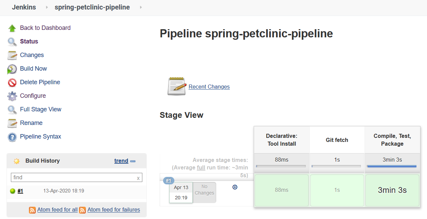The width and height of the screenshot is (427, 219).
Task: Open the trend link in Build History
Action: click(x=121, y=161)
